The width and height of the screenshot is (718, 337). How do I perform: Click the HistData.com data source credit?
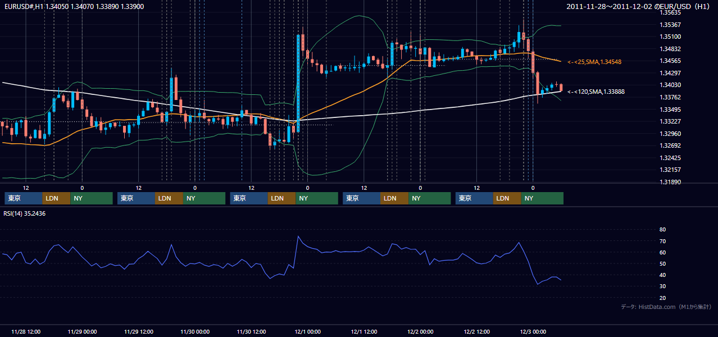666,307
